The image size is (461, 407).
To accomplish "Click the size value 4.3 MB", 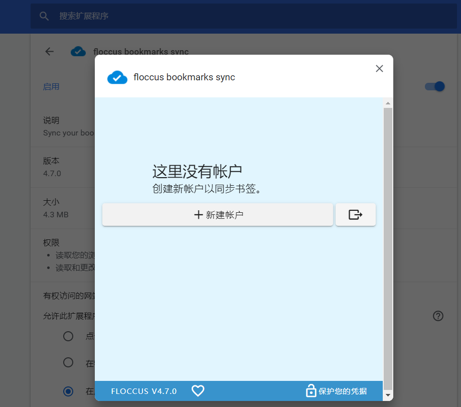I will point(56,215).
